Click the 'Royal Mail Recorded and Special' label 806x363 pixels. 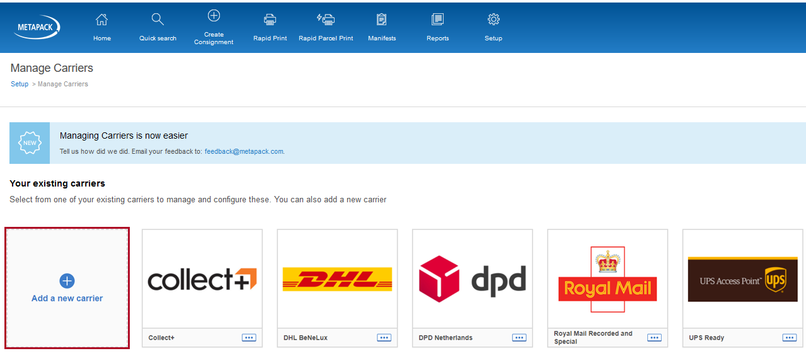[x=593, y=338]
